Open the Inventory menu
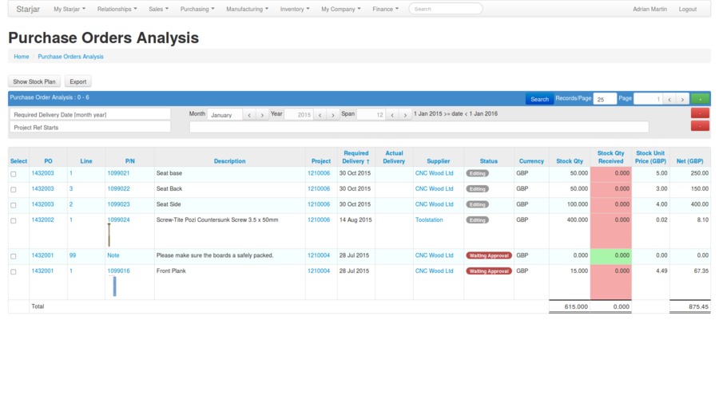The width and height of the screenshot is (719, 399). [295, 9]
